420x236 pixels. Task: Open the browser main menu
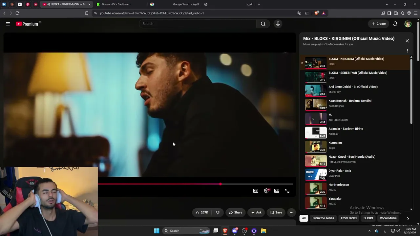pyautogui.click(x=415, y=13)
